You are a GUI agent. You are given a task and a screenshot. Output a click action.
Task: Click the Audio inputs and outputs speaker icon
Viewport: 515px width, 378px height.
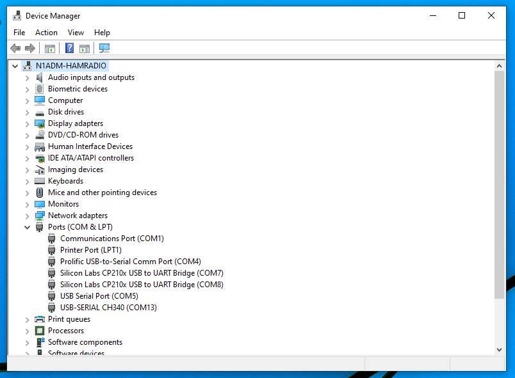point(40,77)
